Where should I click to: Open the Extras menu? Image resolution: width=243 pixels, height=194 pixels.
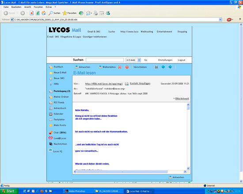point(49,7)
